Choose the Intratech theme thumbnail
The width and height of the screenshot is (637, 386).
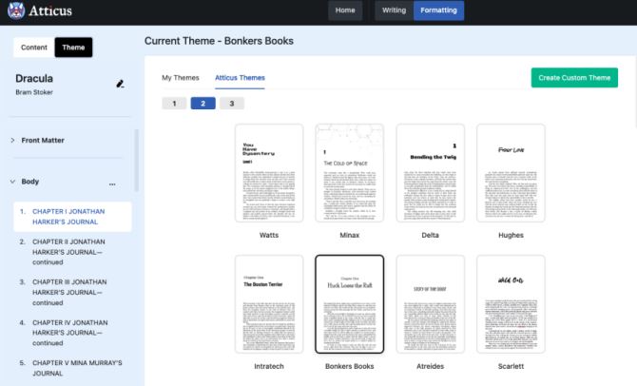[269, 304]
